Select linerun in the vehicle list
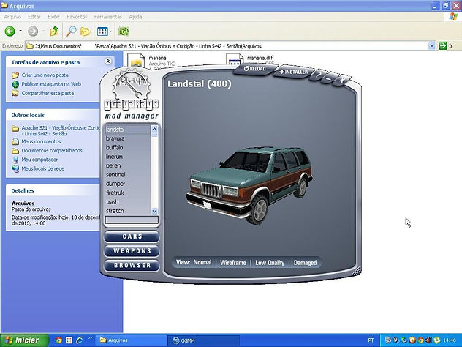This screenshot has height=347, width=462. 128,157
